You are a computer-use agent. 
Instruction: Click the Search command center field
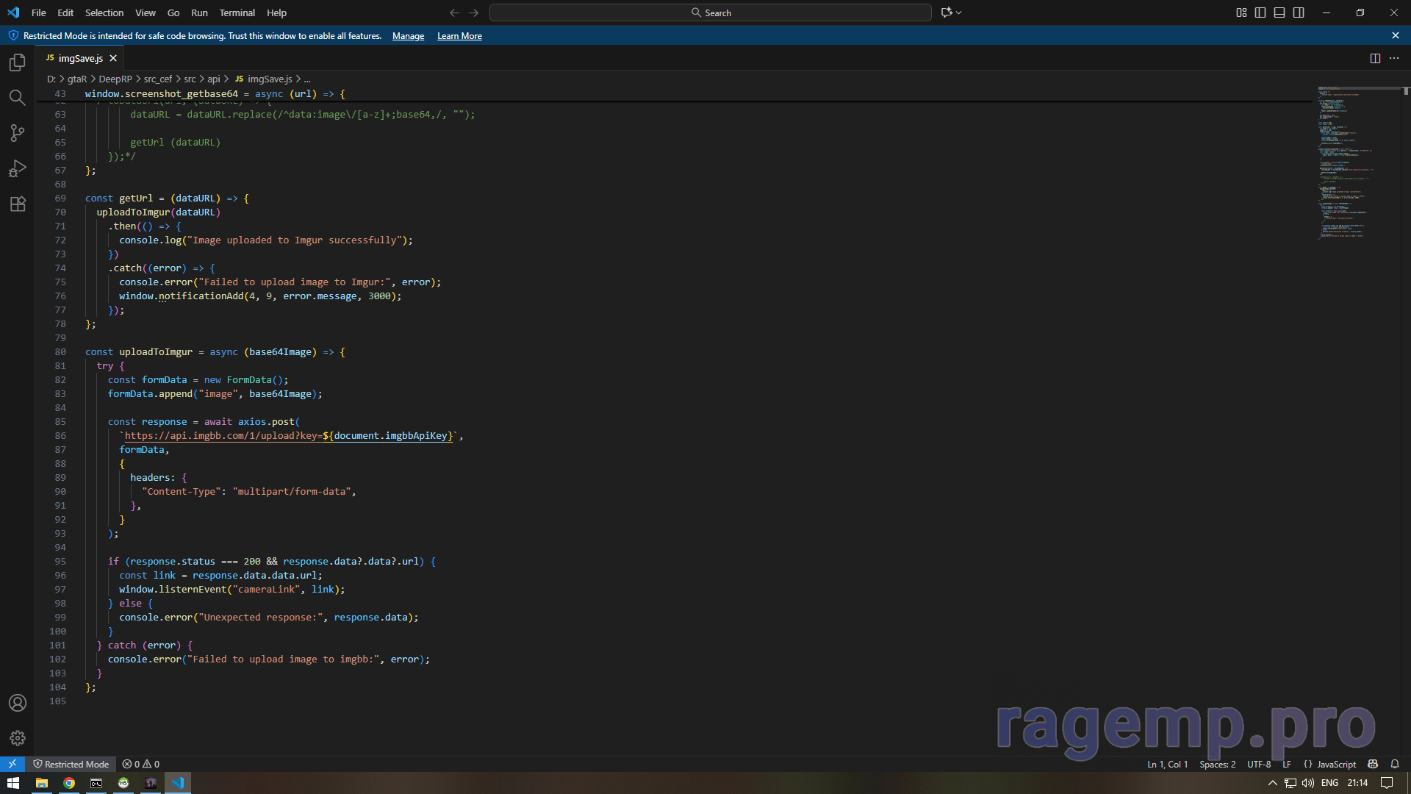[x=710, y=12]
